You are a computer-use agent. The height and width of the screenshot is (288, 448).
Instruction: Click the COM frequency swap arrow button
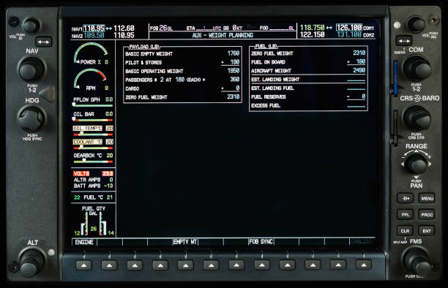[x=404, y=41]
